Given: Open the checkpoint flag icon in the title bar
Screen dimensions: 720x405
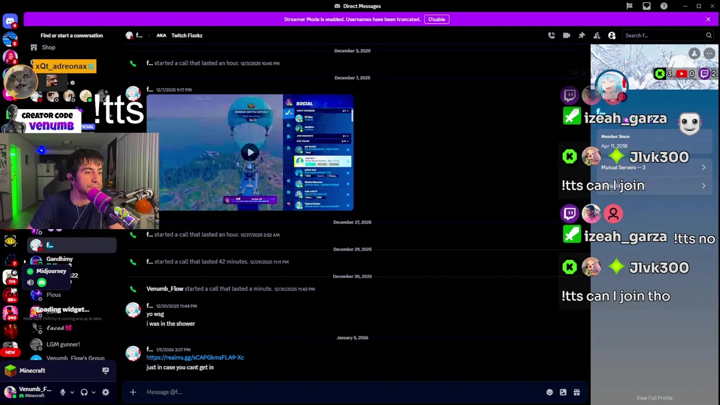Looking at the screenshot, I should click(x=629, y=6).
